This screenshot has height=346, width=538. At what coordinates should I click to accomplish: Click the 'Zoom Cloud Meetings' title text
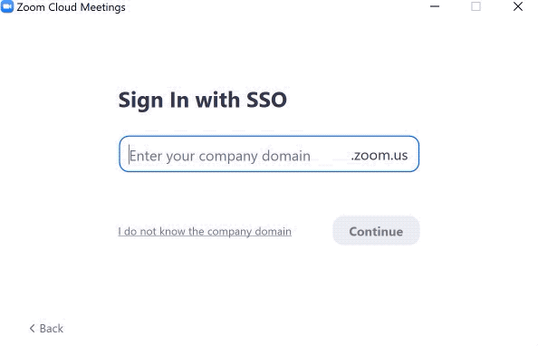[71, 7]
